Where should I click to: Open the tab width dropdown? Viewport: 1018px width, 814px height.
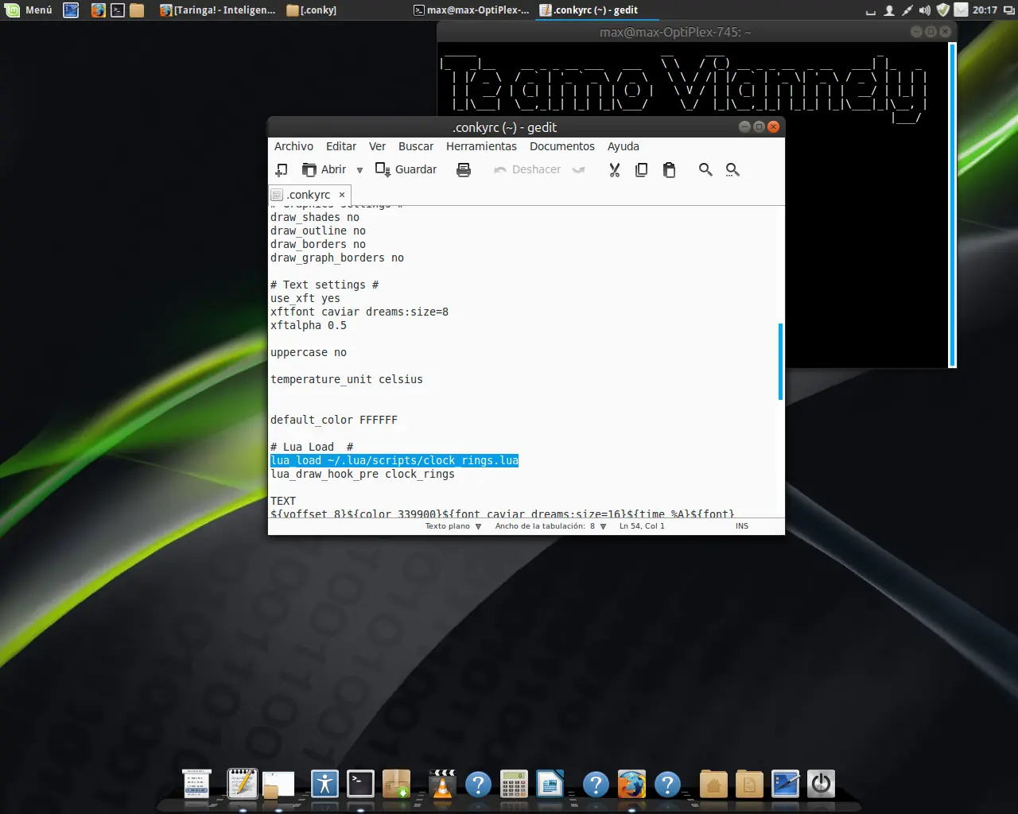pyautogui.click(x=550, y=526)
